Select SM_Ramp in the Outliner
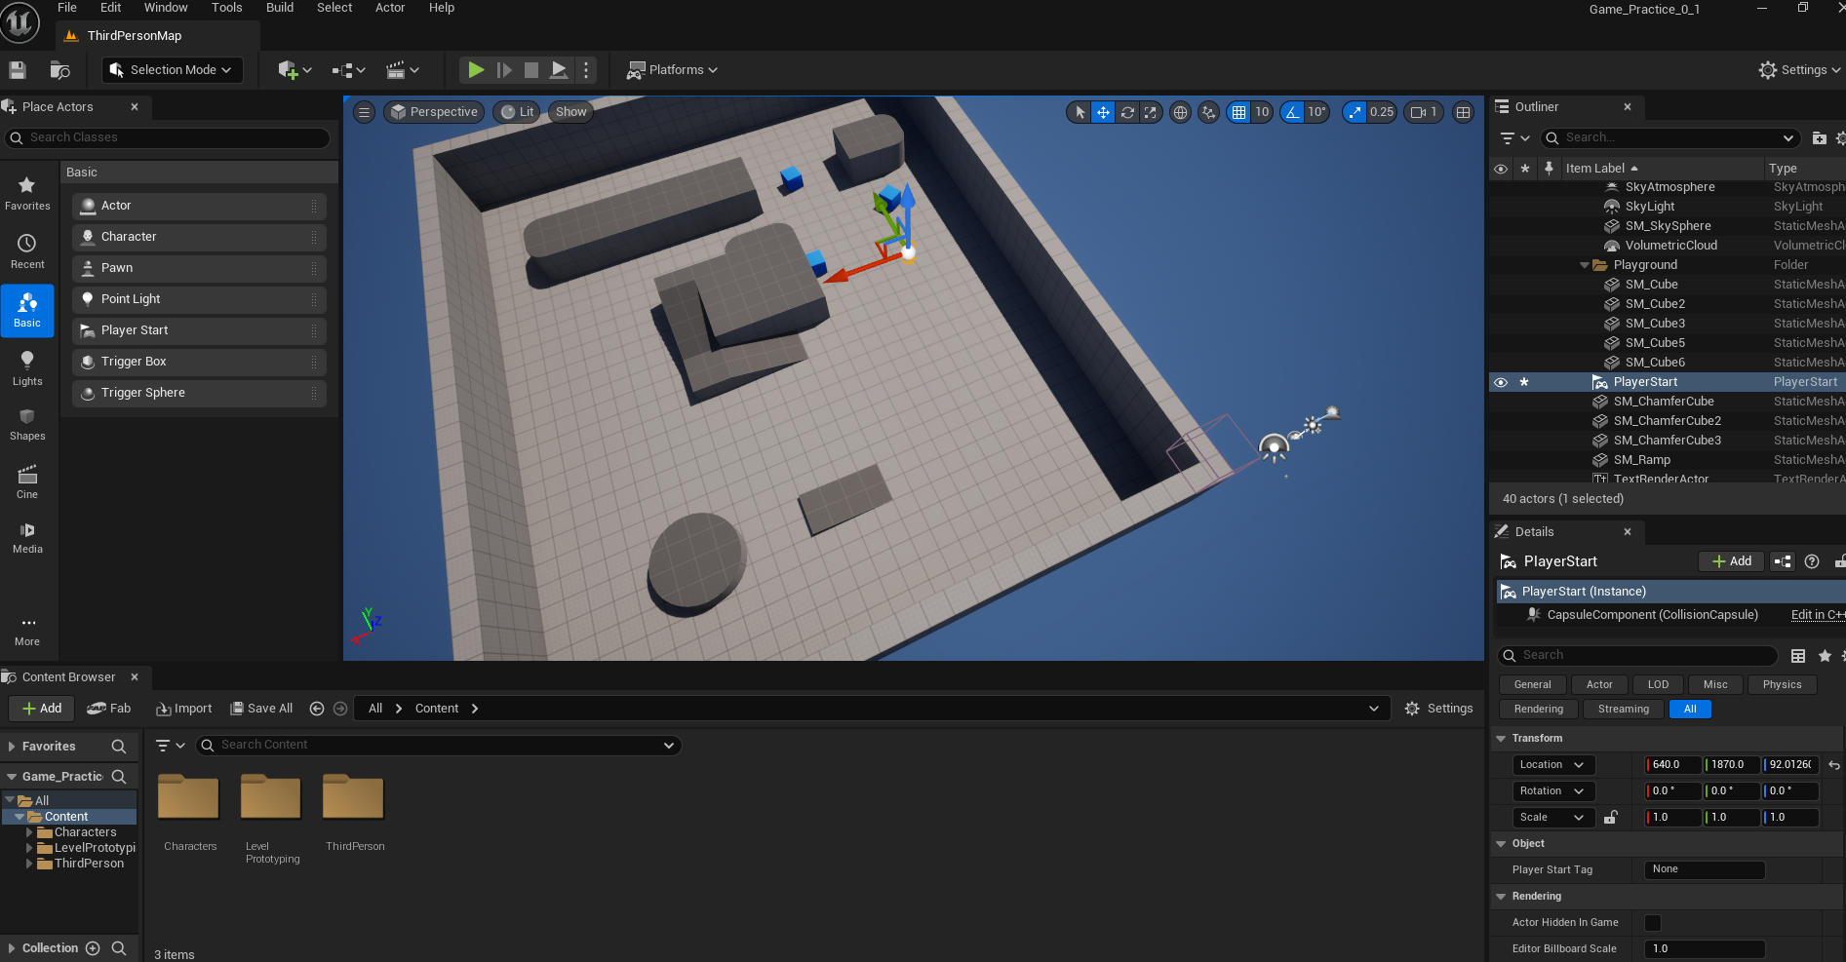Screen dimensions: 1846x962 point(1641,460)
